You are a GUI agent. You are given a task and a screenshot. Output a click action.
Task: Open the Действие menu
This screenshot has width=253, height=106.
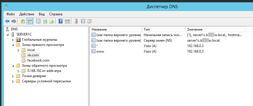tap(27, 14)
